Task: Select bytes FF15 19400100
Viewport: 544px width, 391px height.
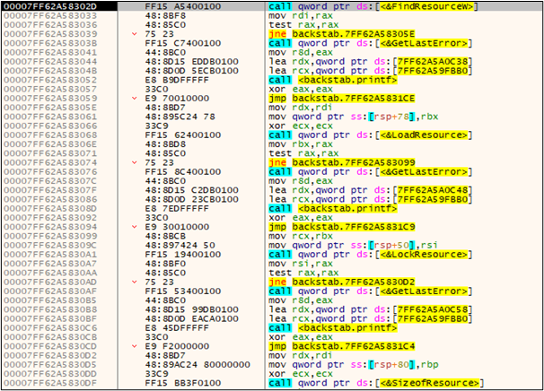Action: pos(183,255)
